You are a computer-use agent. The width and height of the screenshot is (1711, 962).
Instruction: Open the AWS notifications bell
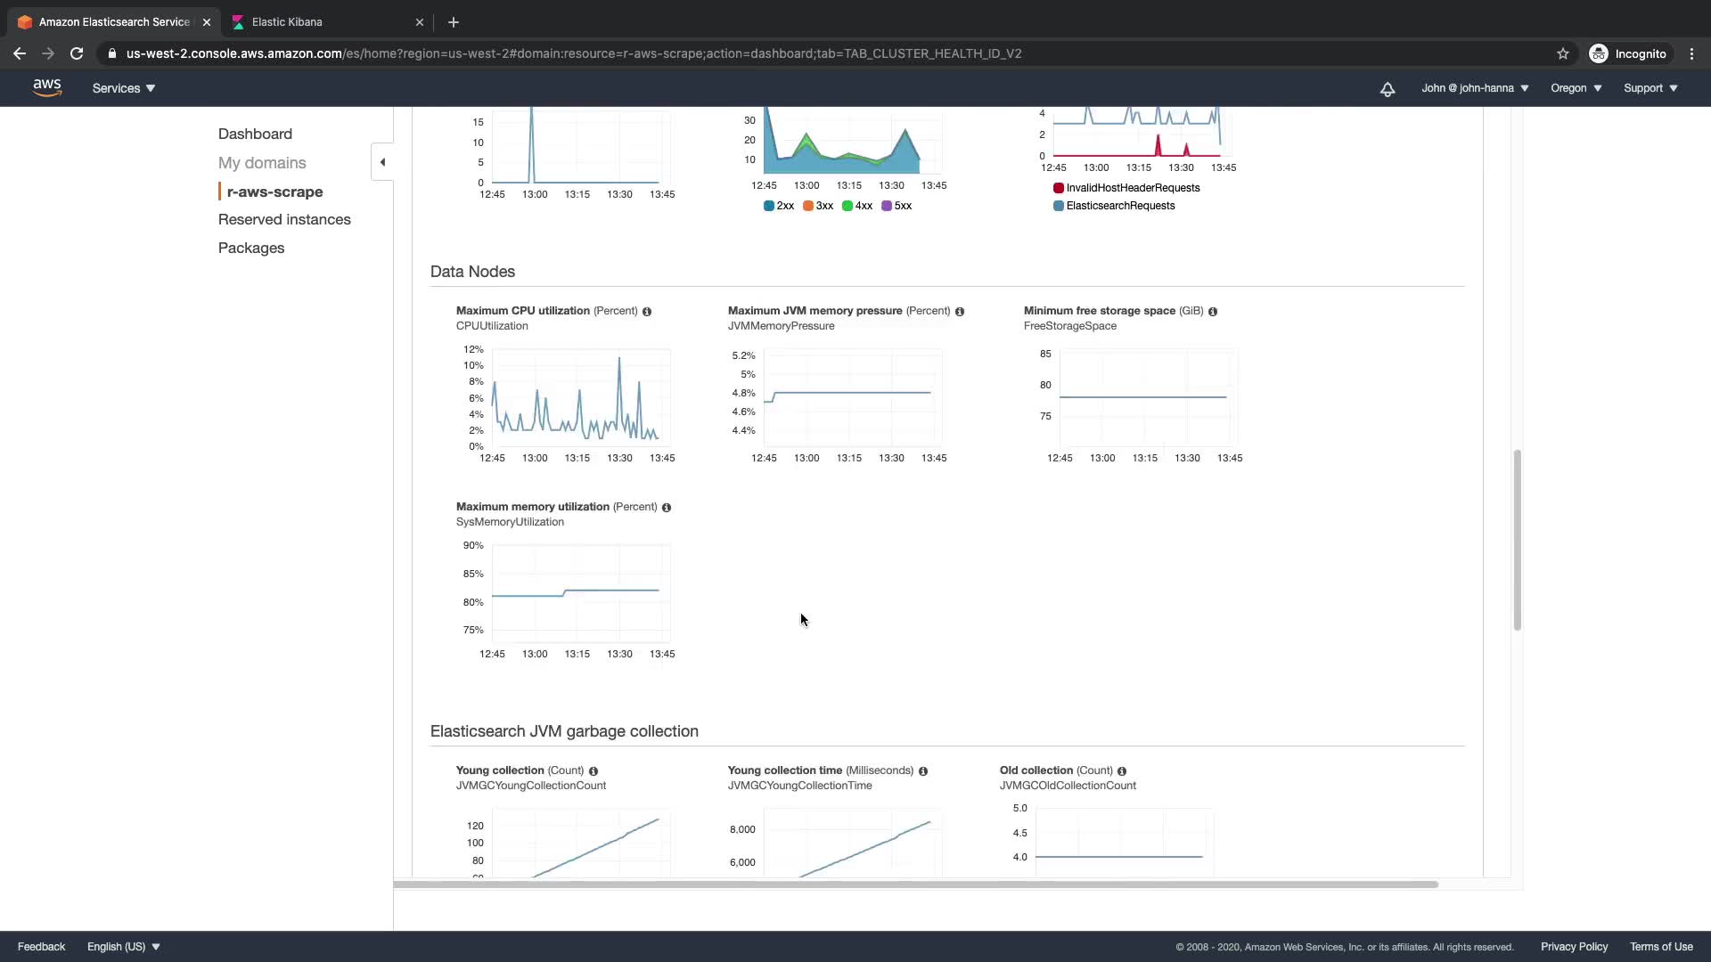point(1388,89)
